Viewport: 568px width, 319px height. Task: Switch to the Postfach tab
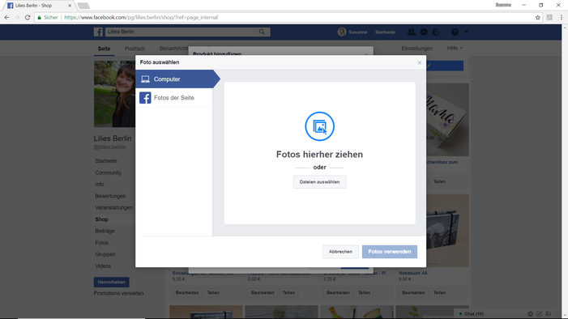click(x=135, y=49)
